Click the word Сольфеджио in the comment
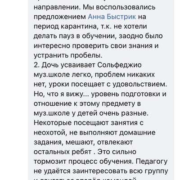Screen dimensions: 180x180 pyautogui.click(x=120, y=65)
